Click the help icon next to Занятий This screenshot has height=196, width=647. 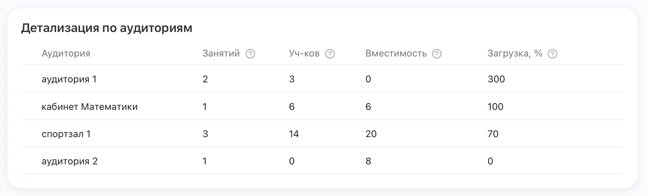[x=250, y=54]
